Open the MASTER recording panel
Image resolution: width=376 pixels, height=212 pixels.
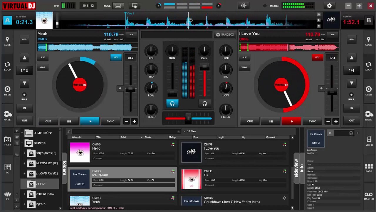click(369, 196)
